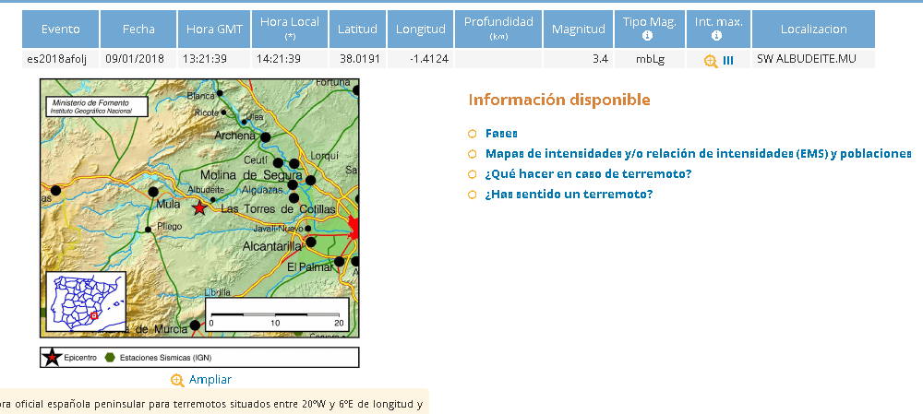Click the red epicenter star on the map
The width and height of the screenshot is (923, 414).
(199, 208)
